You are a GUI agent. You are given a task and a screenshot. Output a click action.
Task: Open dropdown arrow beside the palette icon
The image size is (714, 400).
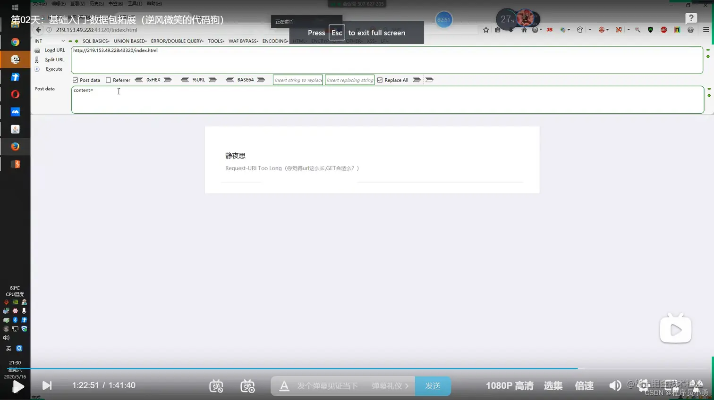pos(590,30)
